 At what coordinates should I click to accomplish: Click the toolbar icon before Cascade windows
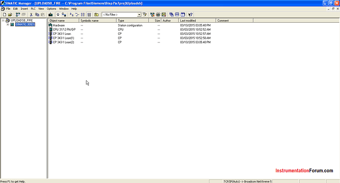click(164, 14)
